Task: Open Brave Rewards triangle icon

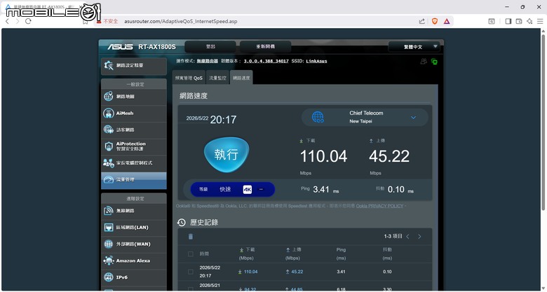Action: [x=447, y=21]
